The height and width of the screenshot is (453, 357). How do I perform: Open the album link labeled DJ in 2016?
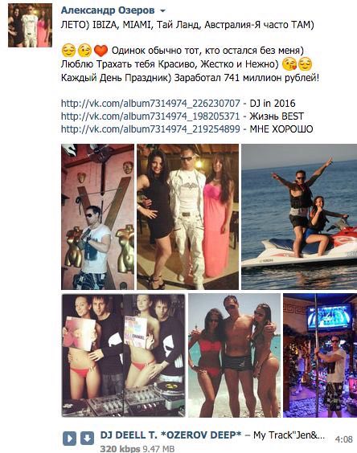150,104
